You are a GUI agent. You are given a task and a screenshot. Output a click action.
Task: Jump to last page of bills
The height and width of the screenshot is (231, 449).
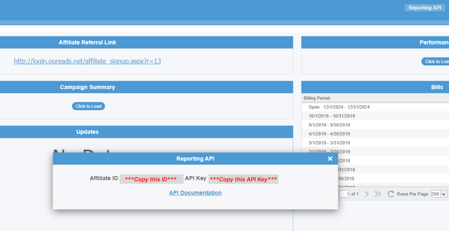(x=378, y=194)
